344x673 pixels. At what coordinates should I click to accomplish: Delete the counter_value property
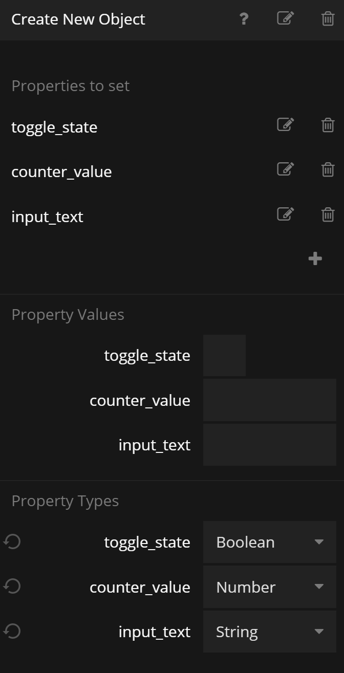click(328, 170)
